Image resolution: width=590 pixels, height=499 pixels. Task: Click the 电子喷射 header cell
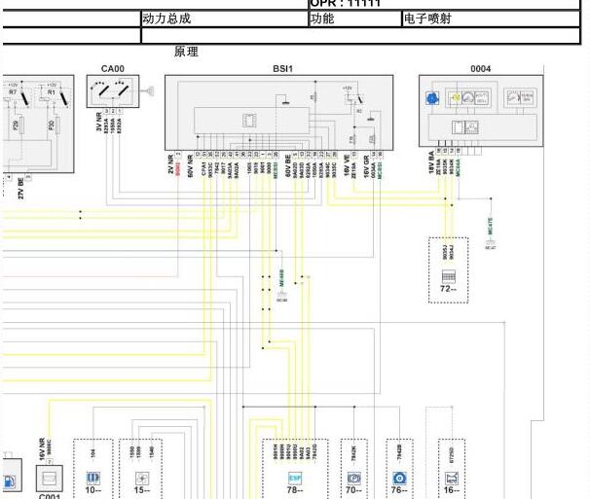coord(491,18)
